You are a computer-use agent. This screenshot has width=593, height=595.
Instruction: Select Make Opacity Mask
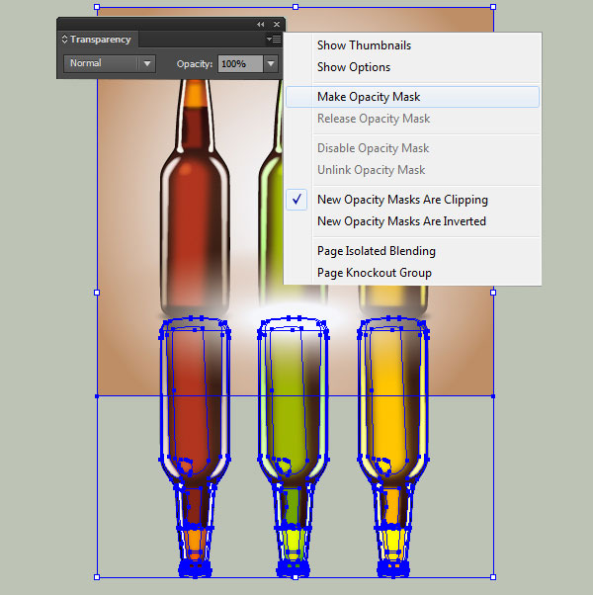[x=412, y=97]
